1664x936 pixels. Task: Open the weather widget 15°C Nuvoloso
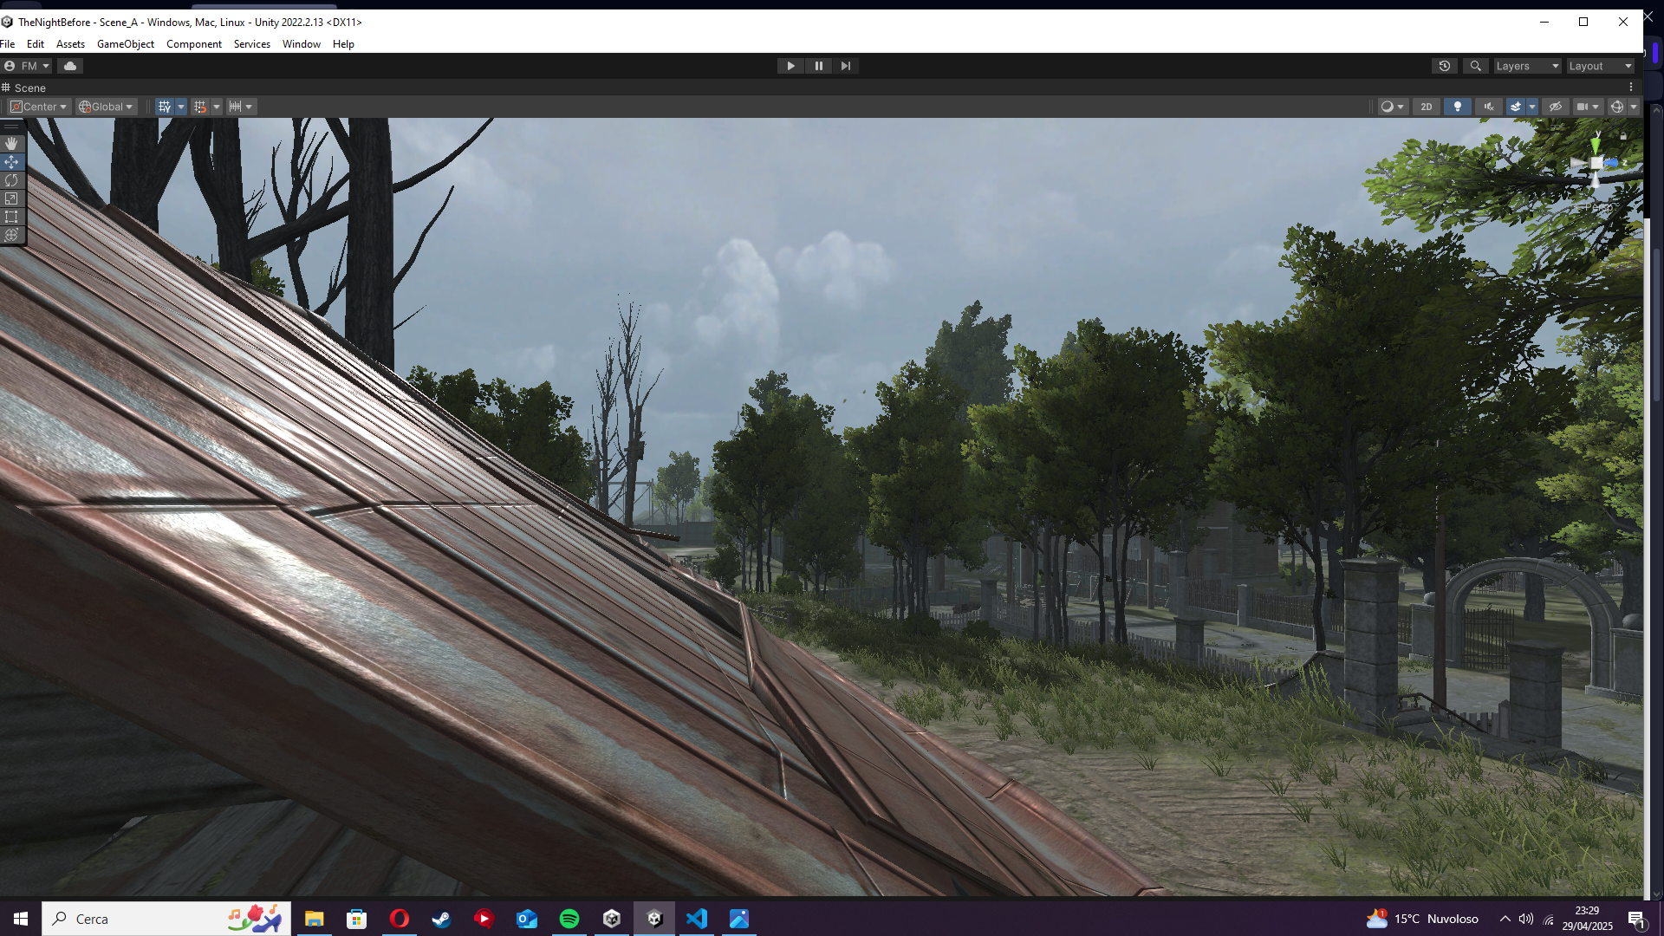pyautogui.click(x=1423, y=919)
